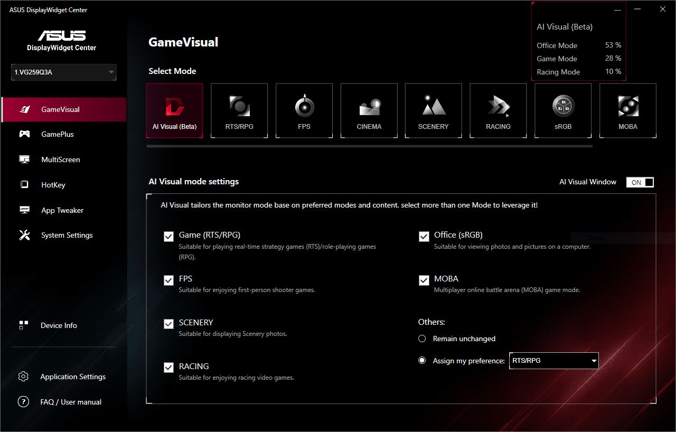The image size is (676, 432).
Task: Click the GamePlus controller icon
Action: click(24, 134)
